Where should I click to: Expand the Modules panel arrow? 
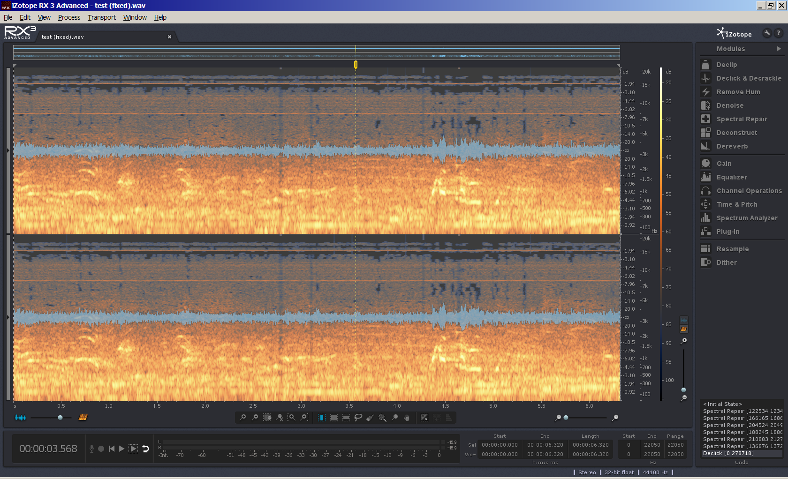coord(779,49)
